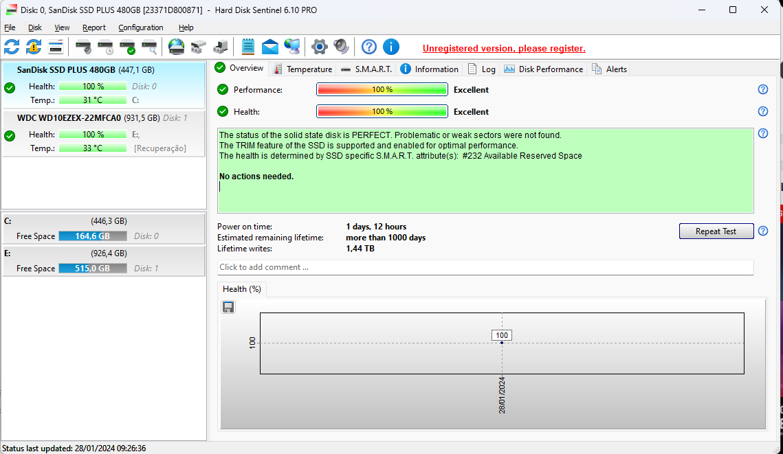Image resolution: width=783 pixels, height=454 pixels.
Task: Select the WDC WD10EZEX-22MFCA0 disk
Action: click(x=103, y=133)
